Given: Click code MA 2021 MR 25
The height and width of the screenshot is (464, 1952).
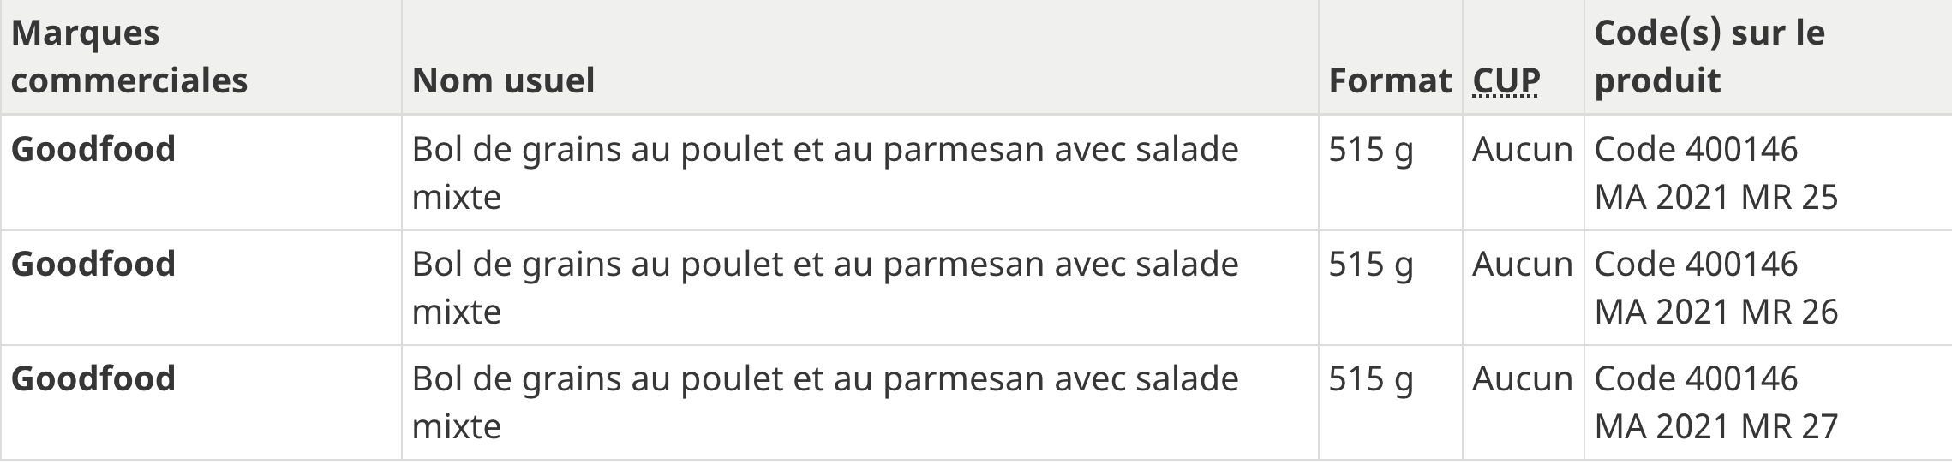Looking at the screenshot, I should point(1716,198).
